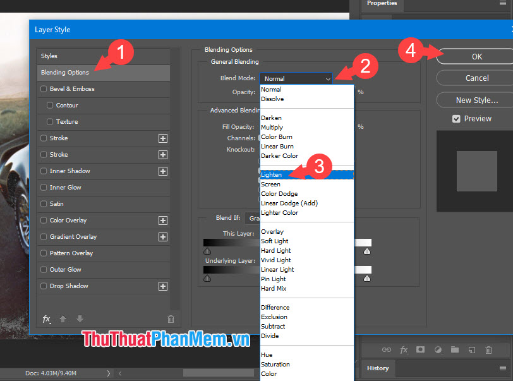Click the Cancel button
This screenshot has width=513, height=381.
click(476, 78)
